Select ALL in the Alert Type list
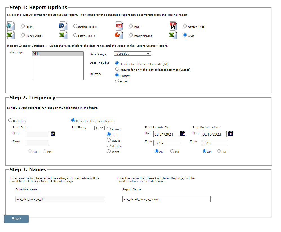281x232 pixels. [x=57, y=54]
